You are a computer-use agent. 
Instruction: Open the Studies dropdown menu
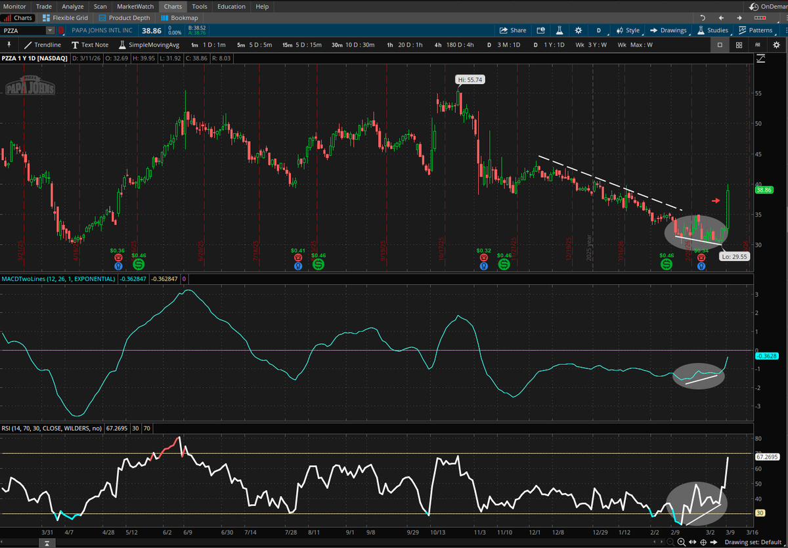coord(713,30)
